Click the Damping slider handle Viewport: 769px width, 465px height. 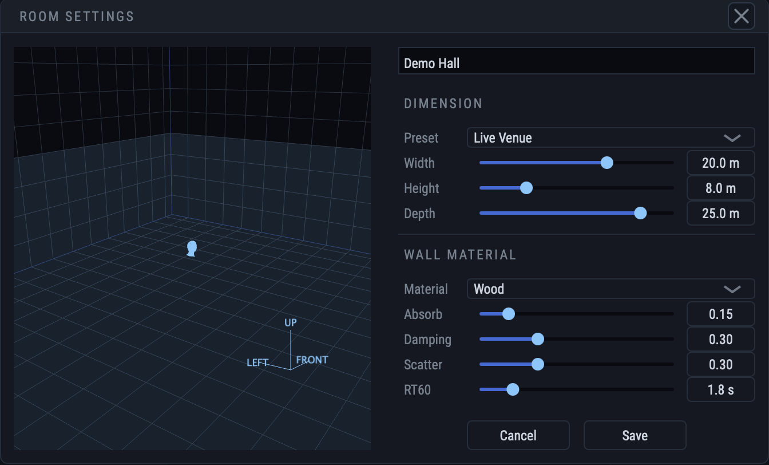click(x=537, y=340)
